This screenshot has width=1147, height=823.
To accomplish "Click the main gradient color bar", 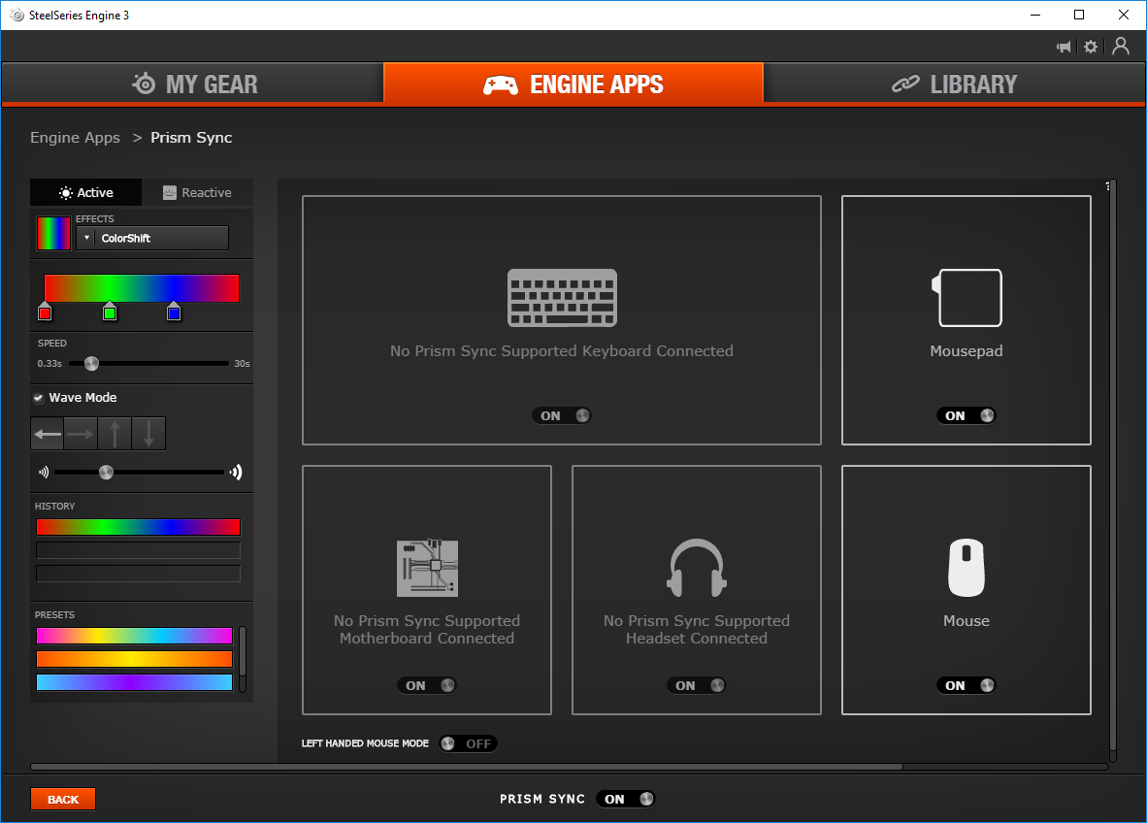I will click(142, 288).
